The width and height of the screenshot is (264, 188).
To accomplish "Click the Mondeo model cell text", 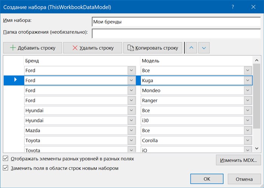I will (x=151, y=90).
